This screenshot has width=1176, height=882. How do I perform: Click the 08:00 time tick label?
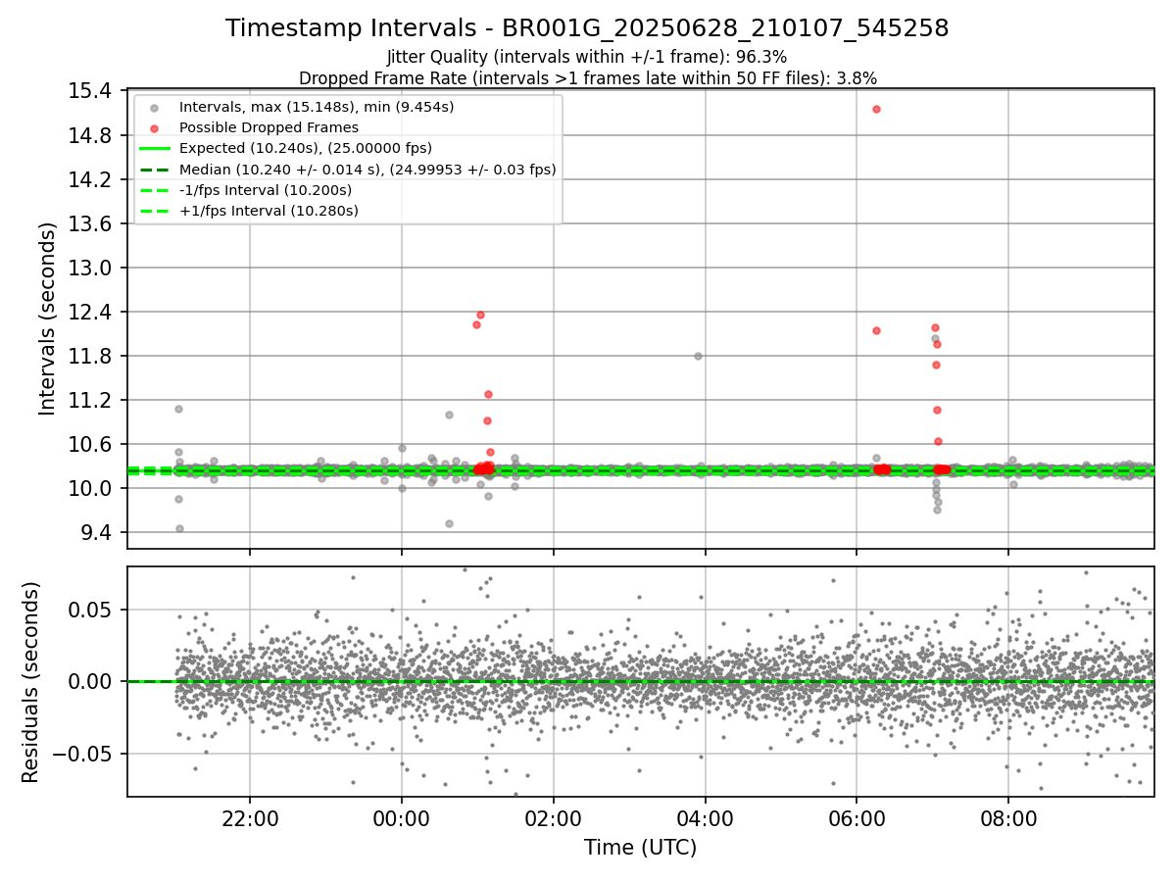tap(1009, 817)
